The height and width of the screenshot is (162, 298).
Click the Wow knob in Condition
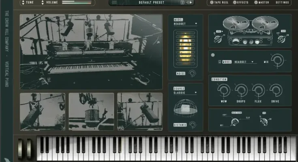223,90
